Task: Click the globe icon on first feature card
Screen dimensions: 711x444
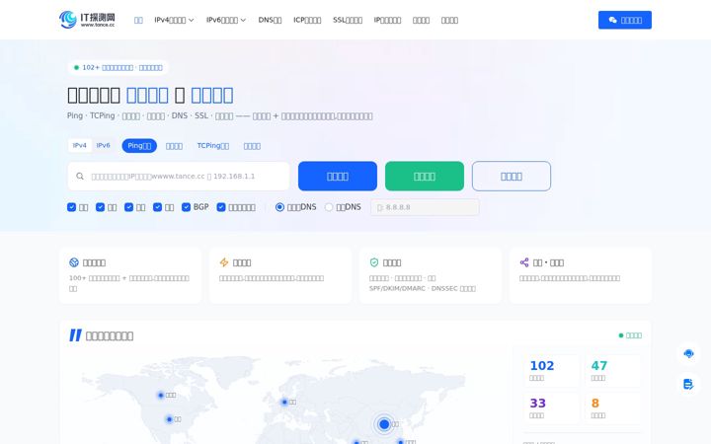Action: (x=74, y=262)
